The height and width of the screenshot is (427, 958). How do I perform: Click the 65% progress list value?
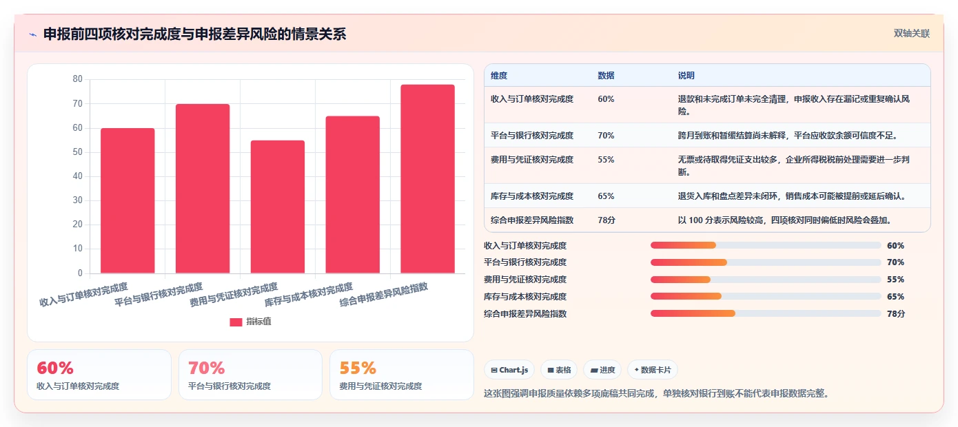(x=896, y=297)
